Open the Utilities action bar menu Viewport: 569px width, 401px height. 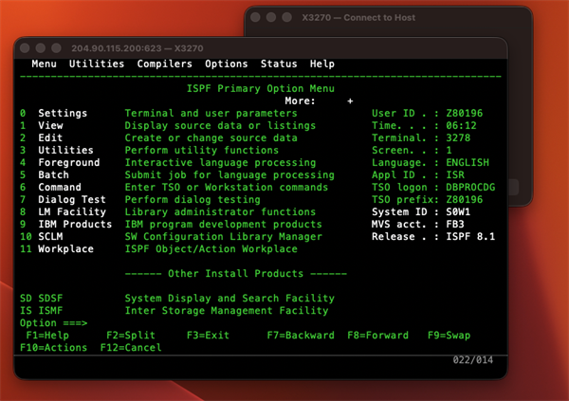[x=97, y=64]
